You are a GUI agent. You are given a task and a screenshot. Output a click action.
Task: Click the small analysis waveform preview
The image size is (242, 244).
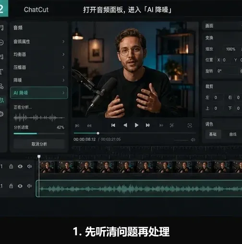tap(39, 118)
